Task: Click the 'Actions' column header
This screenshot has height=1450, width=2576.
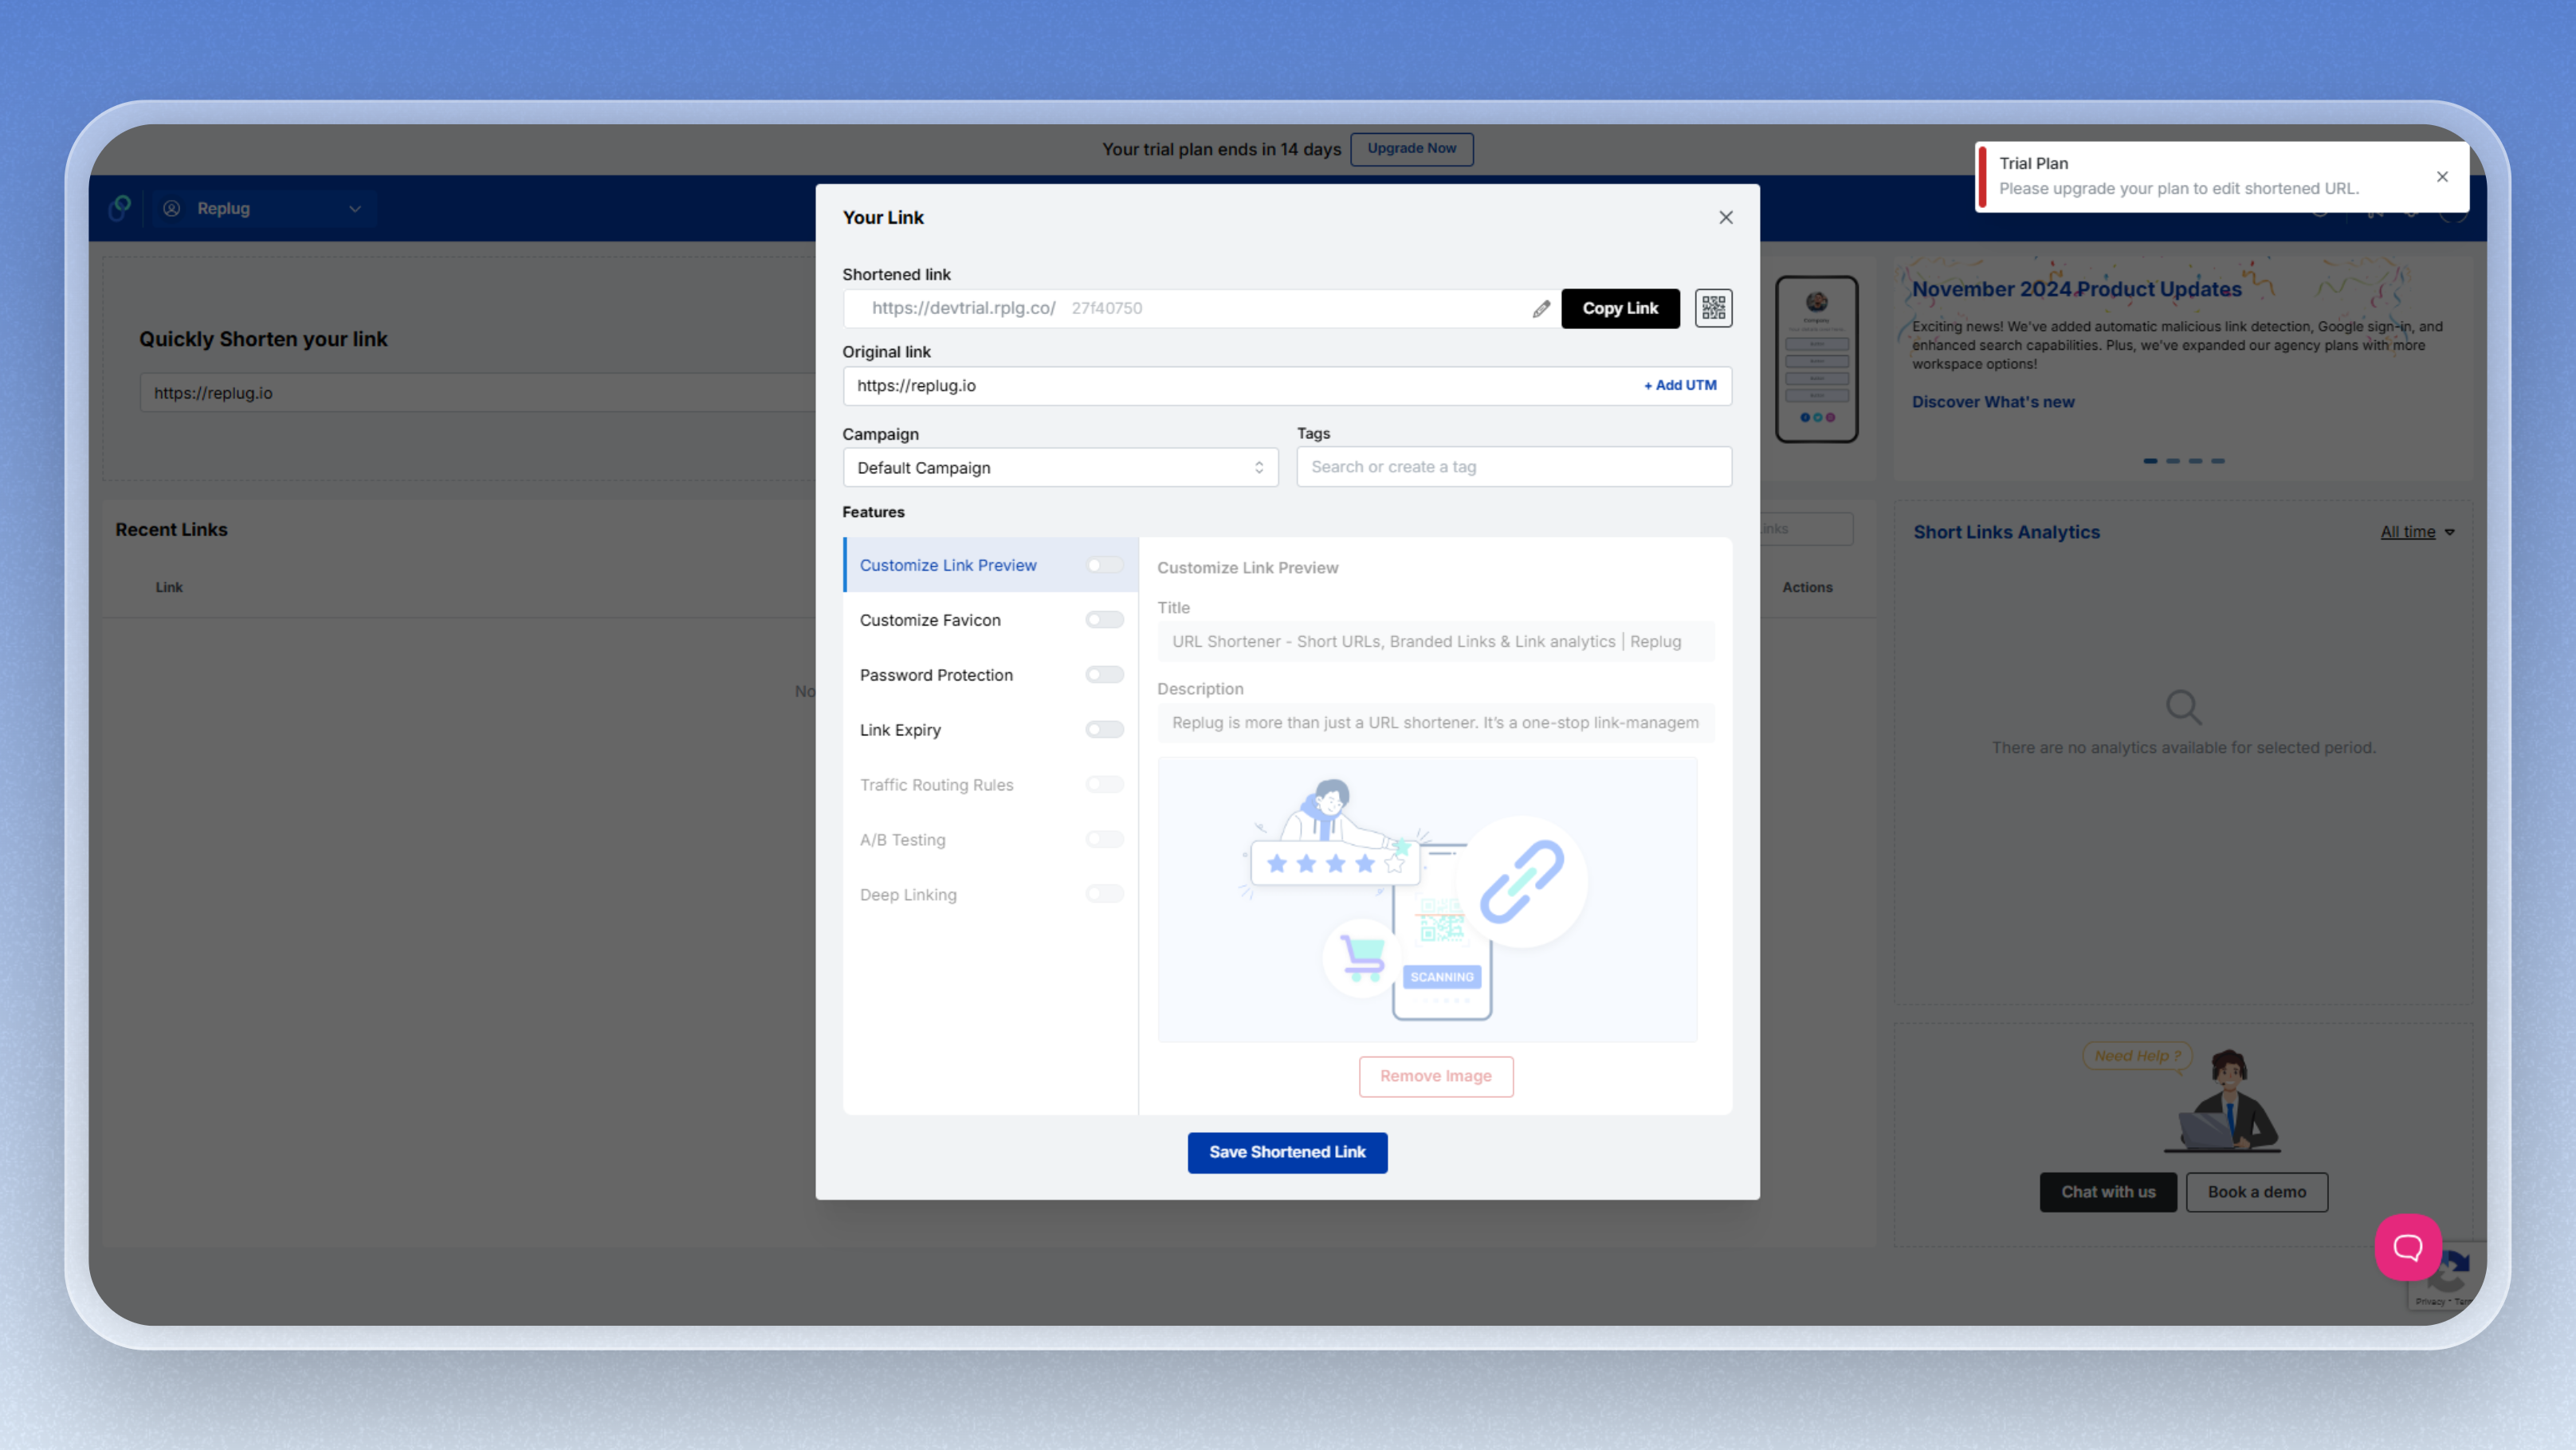Action: [x=1807, y=588]
